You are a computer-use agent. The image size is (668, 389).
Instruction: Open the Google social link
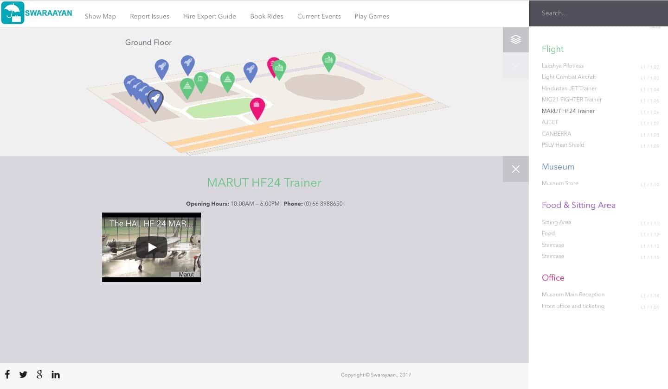coord(39,374)
